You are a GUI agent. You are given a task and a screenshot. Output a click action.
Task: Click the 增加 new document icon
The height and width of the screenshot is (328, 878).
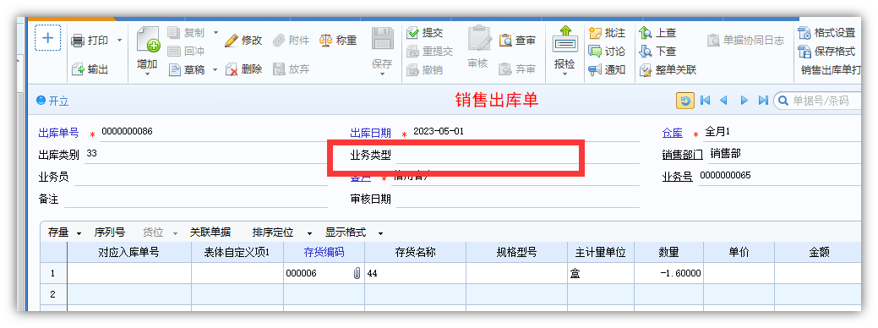click(148, 40)
